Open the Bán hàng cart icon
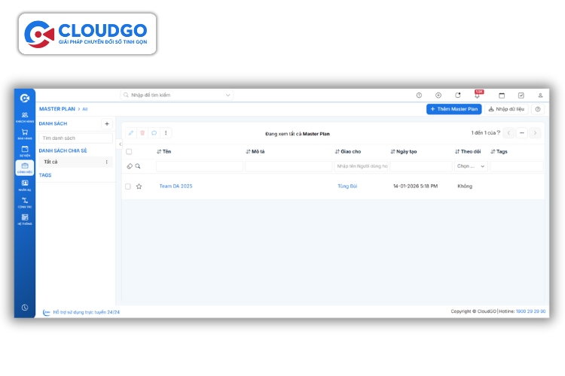 pos(25,133)
